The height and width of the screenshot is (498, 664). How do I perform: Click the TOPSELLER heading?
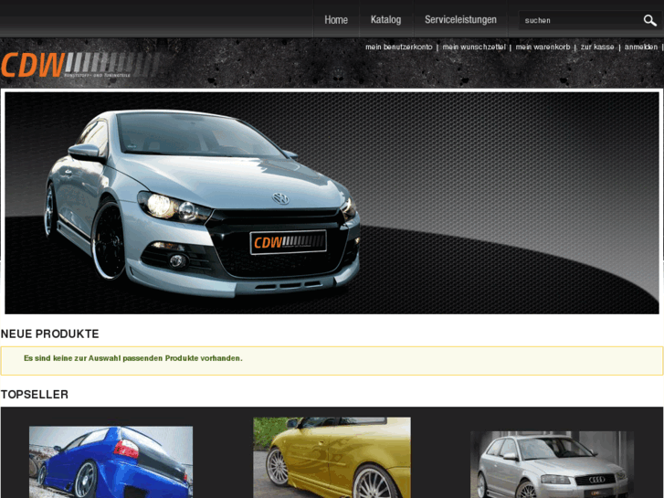[x=35, y=395]
